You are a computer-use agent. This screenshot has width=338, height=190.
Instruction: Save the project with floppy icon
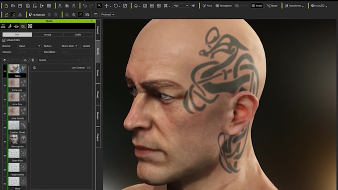tap(20, 6)
